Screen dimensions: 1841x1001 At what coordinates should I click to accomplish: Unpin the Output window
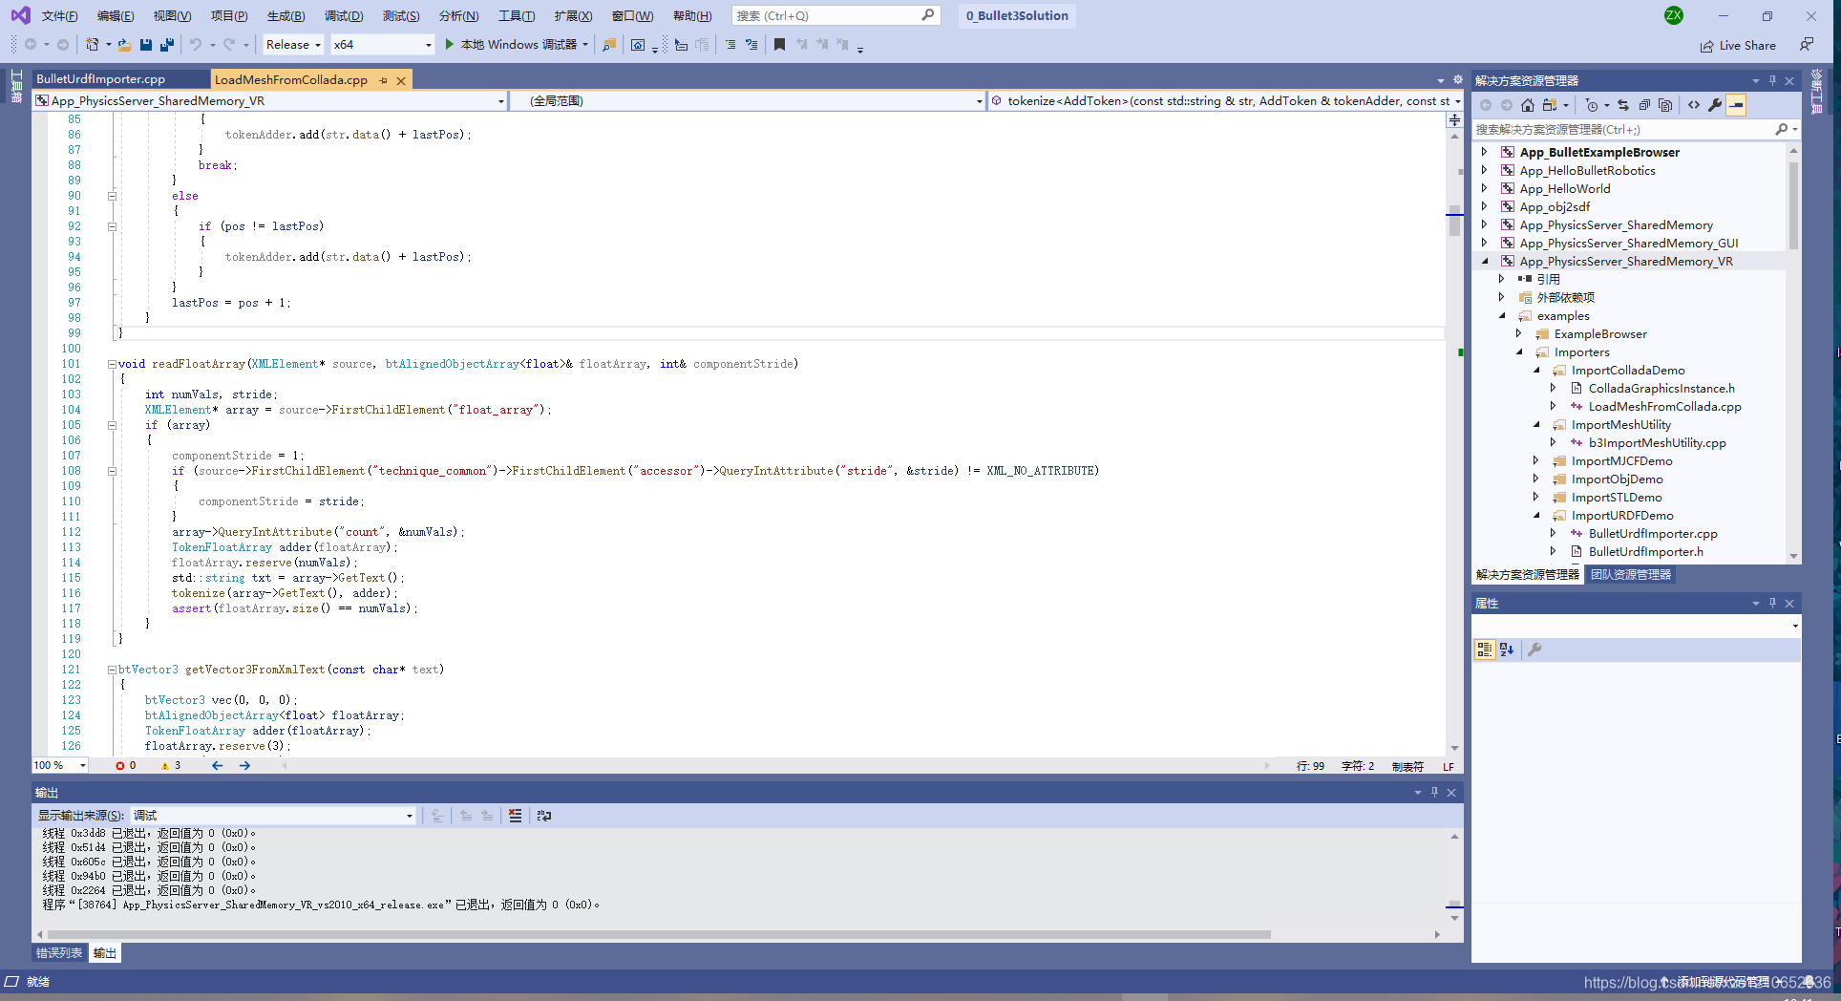(1434, 792)
